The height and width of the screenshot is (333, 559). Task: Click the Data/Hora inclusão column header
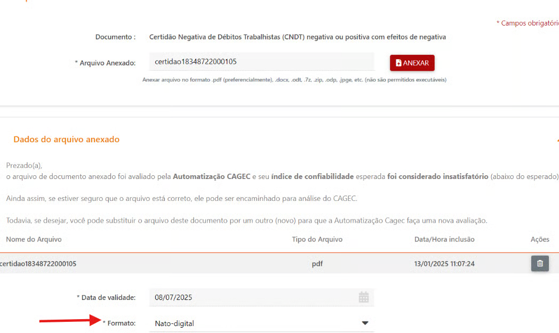444,239
